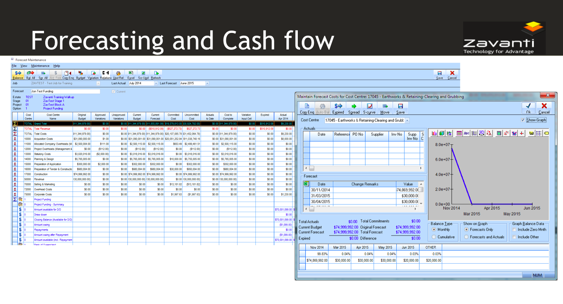Select Forecasts Only on graph
This screenshot has height=304, width=563.
click(466, 229)
